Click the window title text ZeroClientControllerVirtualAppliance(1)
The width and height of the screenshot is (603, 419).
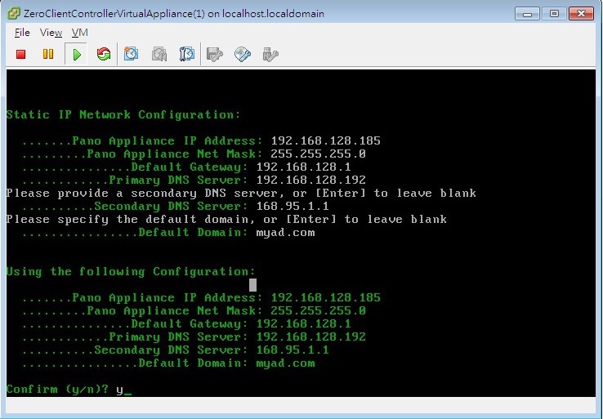(114, 14)
